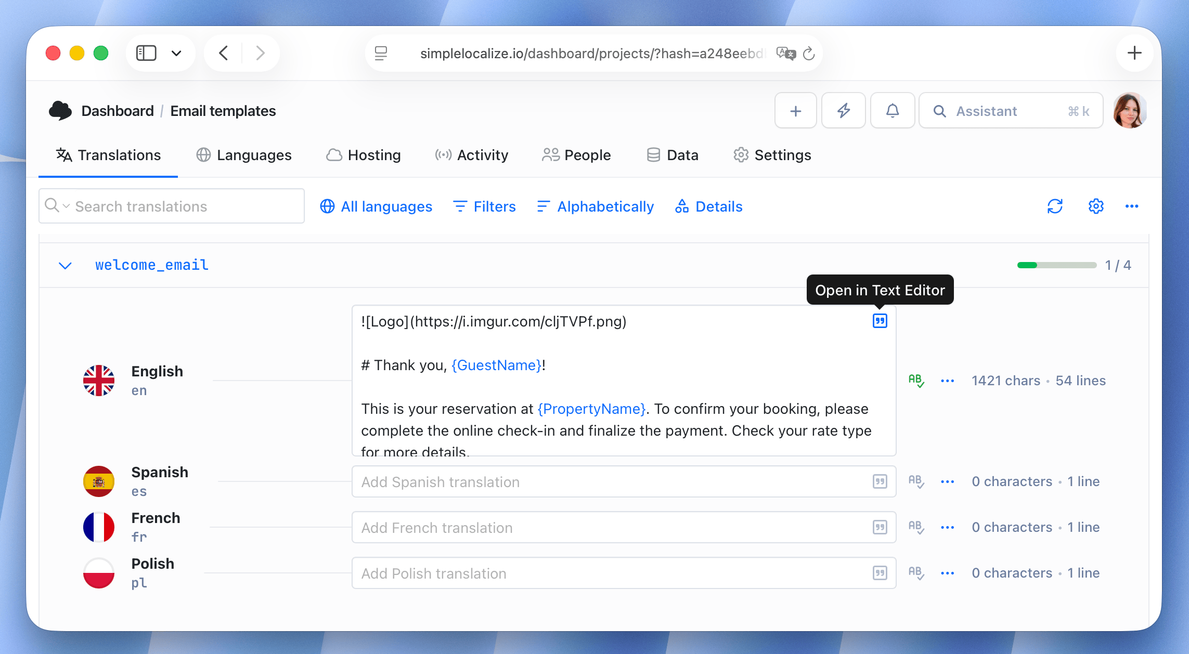Open the notifications bell
The height and width of the screenshot is (654, 1189).
click(892, 110)
